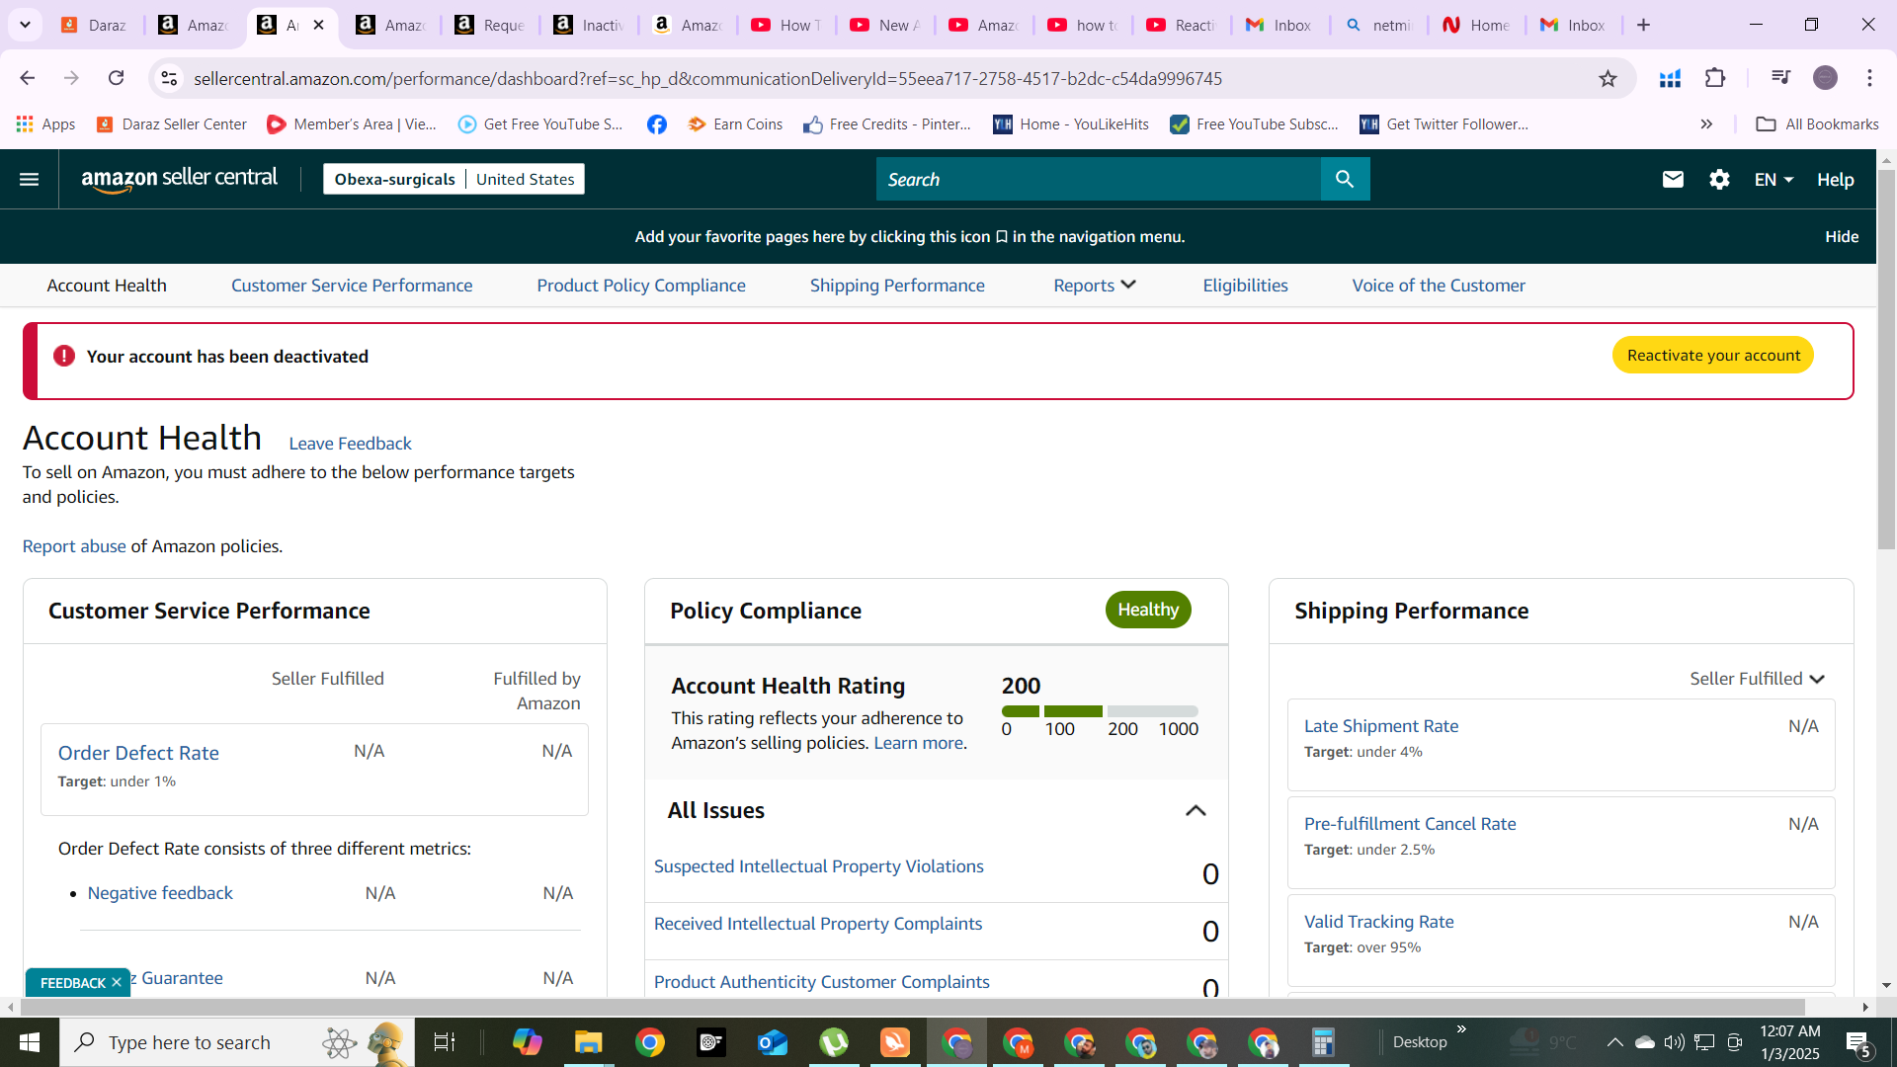1897x1067 pixels.
Task: Open the Account Health tab
Action: click(x=107, y=286)
